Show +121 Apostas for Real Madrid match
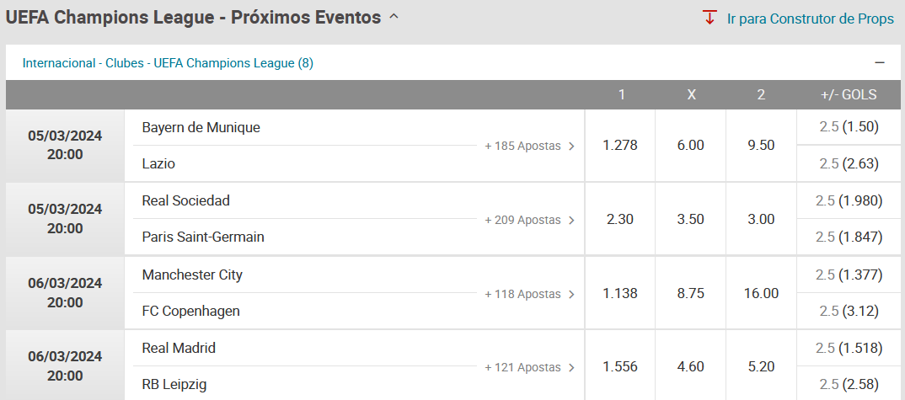The width and height of the screenshot is (905, 400). (x=530, y=367)
